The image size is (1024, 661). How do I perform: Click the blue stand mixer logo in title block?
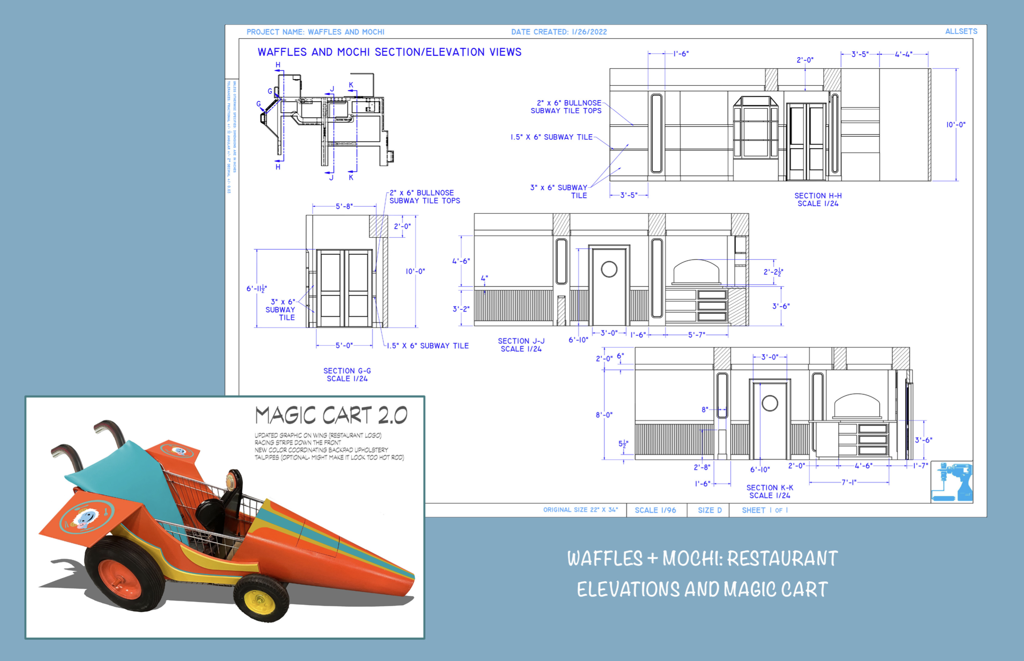tap(952, 482)
